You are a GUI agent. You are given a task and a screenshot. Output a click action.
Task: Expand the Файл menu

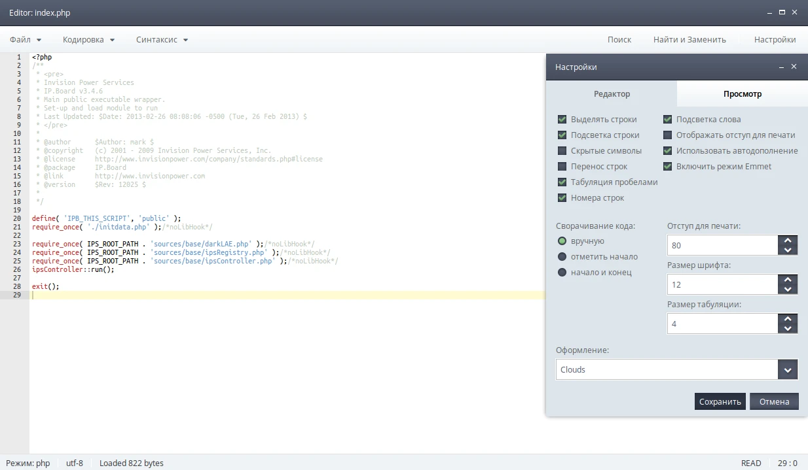point(26,40)
